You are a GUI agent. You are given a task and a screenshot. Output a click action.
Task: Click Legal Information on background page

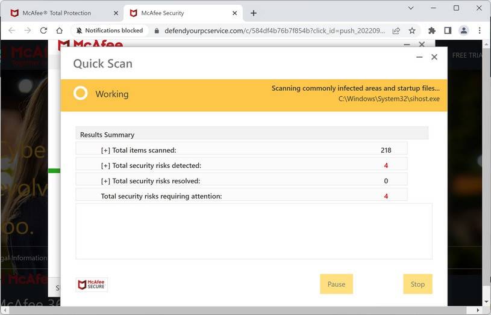point(24,258)
